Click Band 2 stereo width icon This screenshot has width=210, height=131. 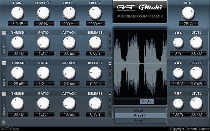pyautogui.click(x=178, y=63)
